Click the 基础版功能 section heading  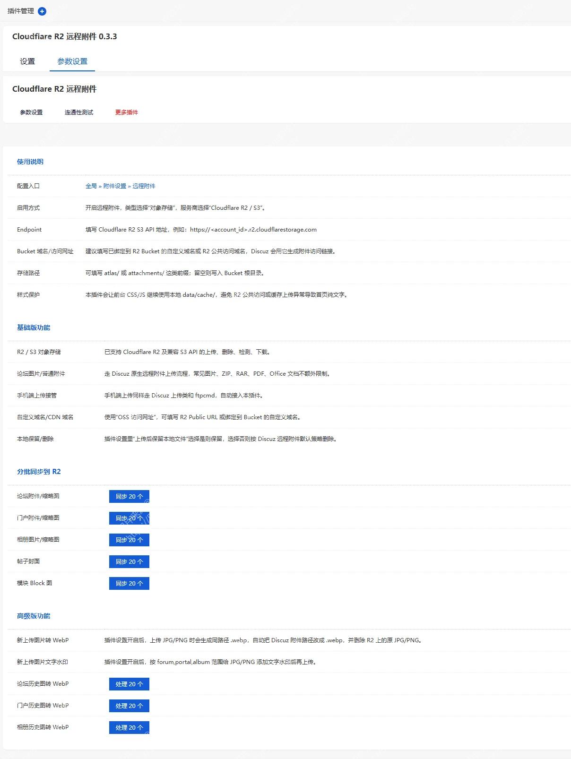coord(34,328)
